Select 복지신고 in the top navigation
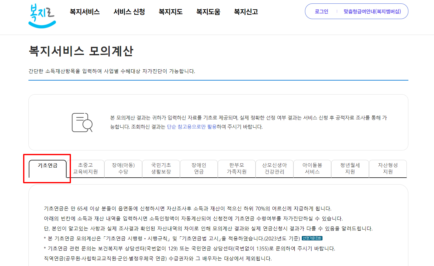The image size is (434, 266). [x=245, y=12]
